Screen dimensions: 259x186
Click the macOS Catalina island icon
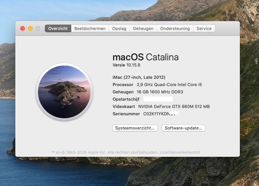coord(64,92)
